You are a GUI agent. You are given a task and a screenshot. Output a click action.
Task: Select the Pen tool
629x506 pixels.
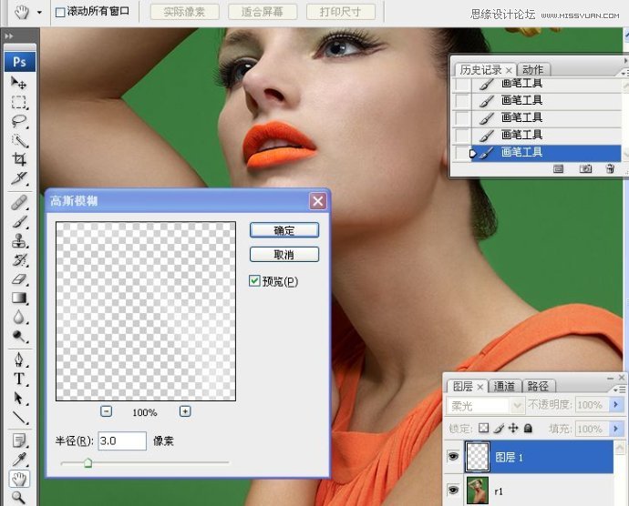click(19, 359)
